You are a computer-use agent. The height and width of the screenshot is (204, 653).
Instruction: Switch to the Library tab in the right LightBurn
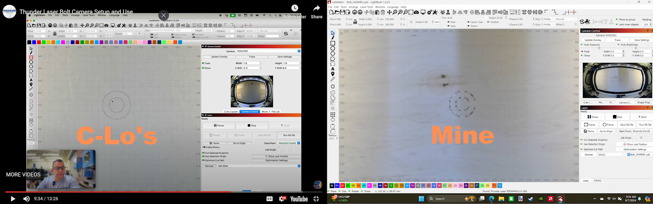pos(597,180)
